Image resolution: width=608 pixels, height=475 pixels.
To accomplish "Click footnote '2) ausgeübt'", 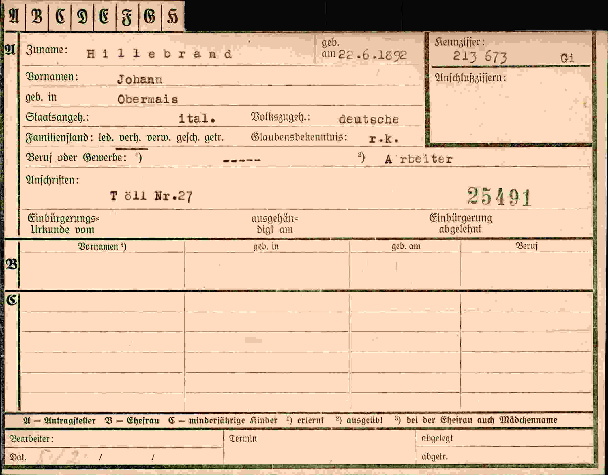I will 359,420.
